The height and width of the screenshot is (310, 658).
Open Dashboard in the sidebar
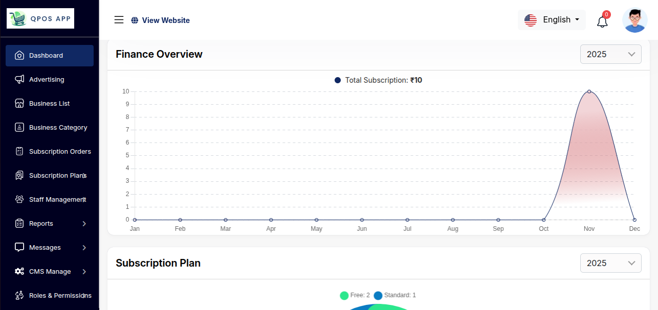46,55
